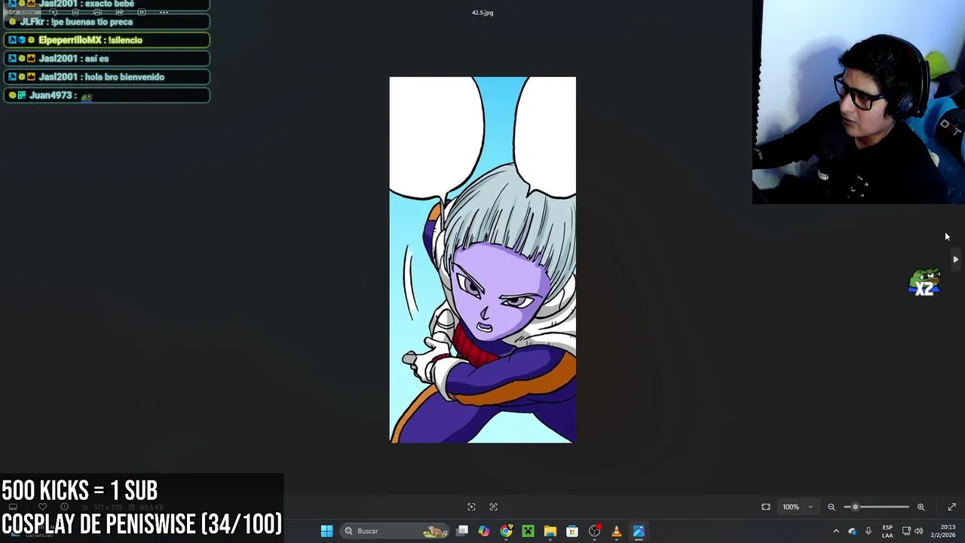965x543 pixels.
Task: Click the manga character image
Action: pyautogui.click(x=482, y=259)
